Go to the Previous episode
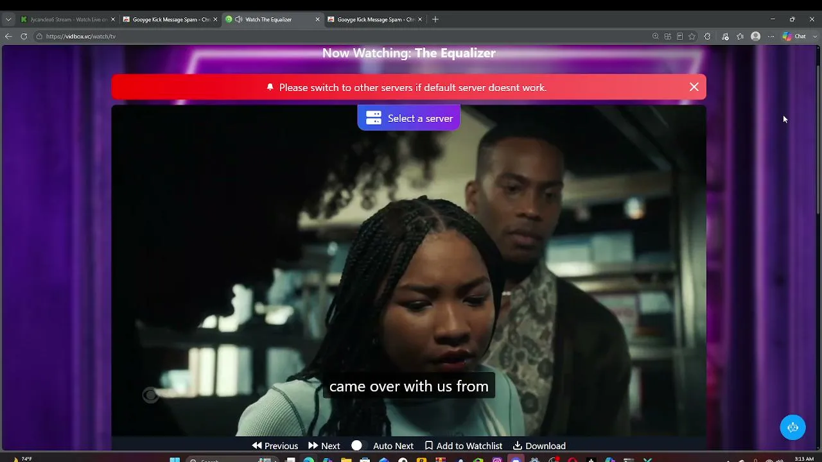Viewport: 822px width, 462px height. point(275,446)
